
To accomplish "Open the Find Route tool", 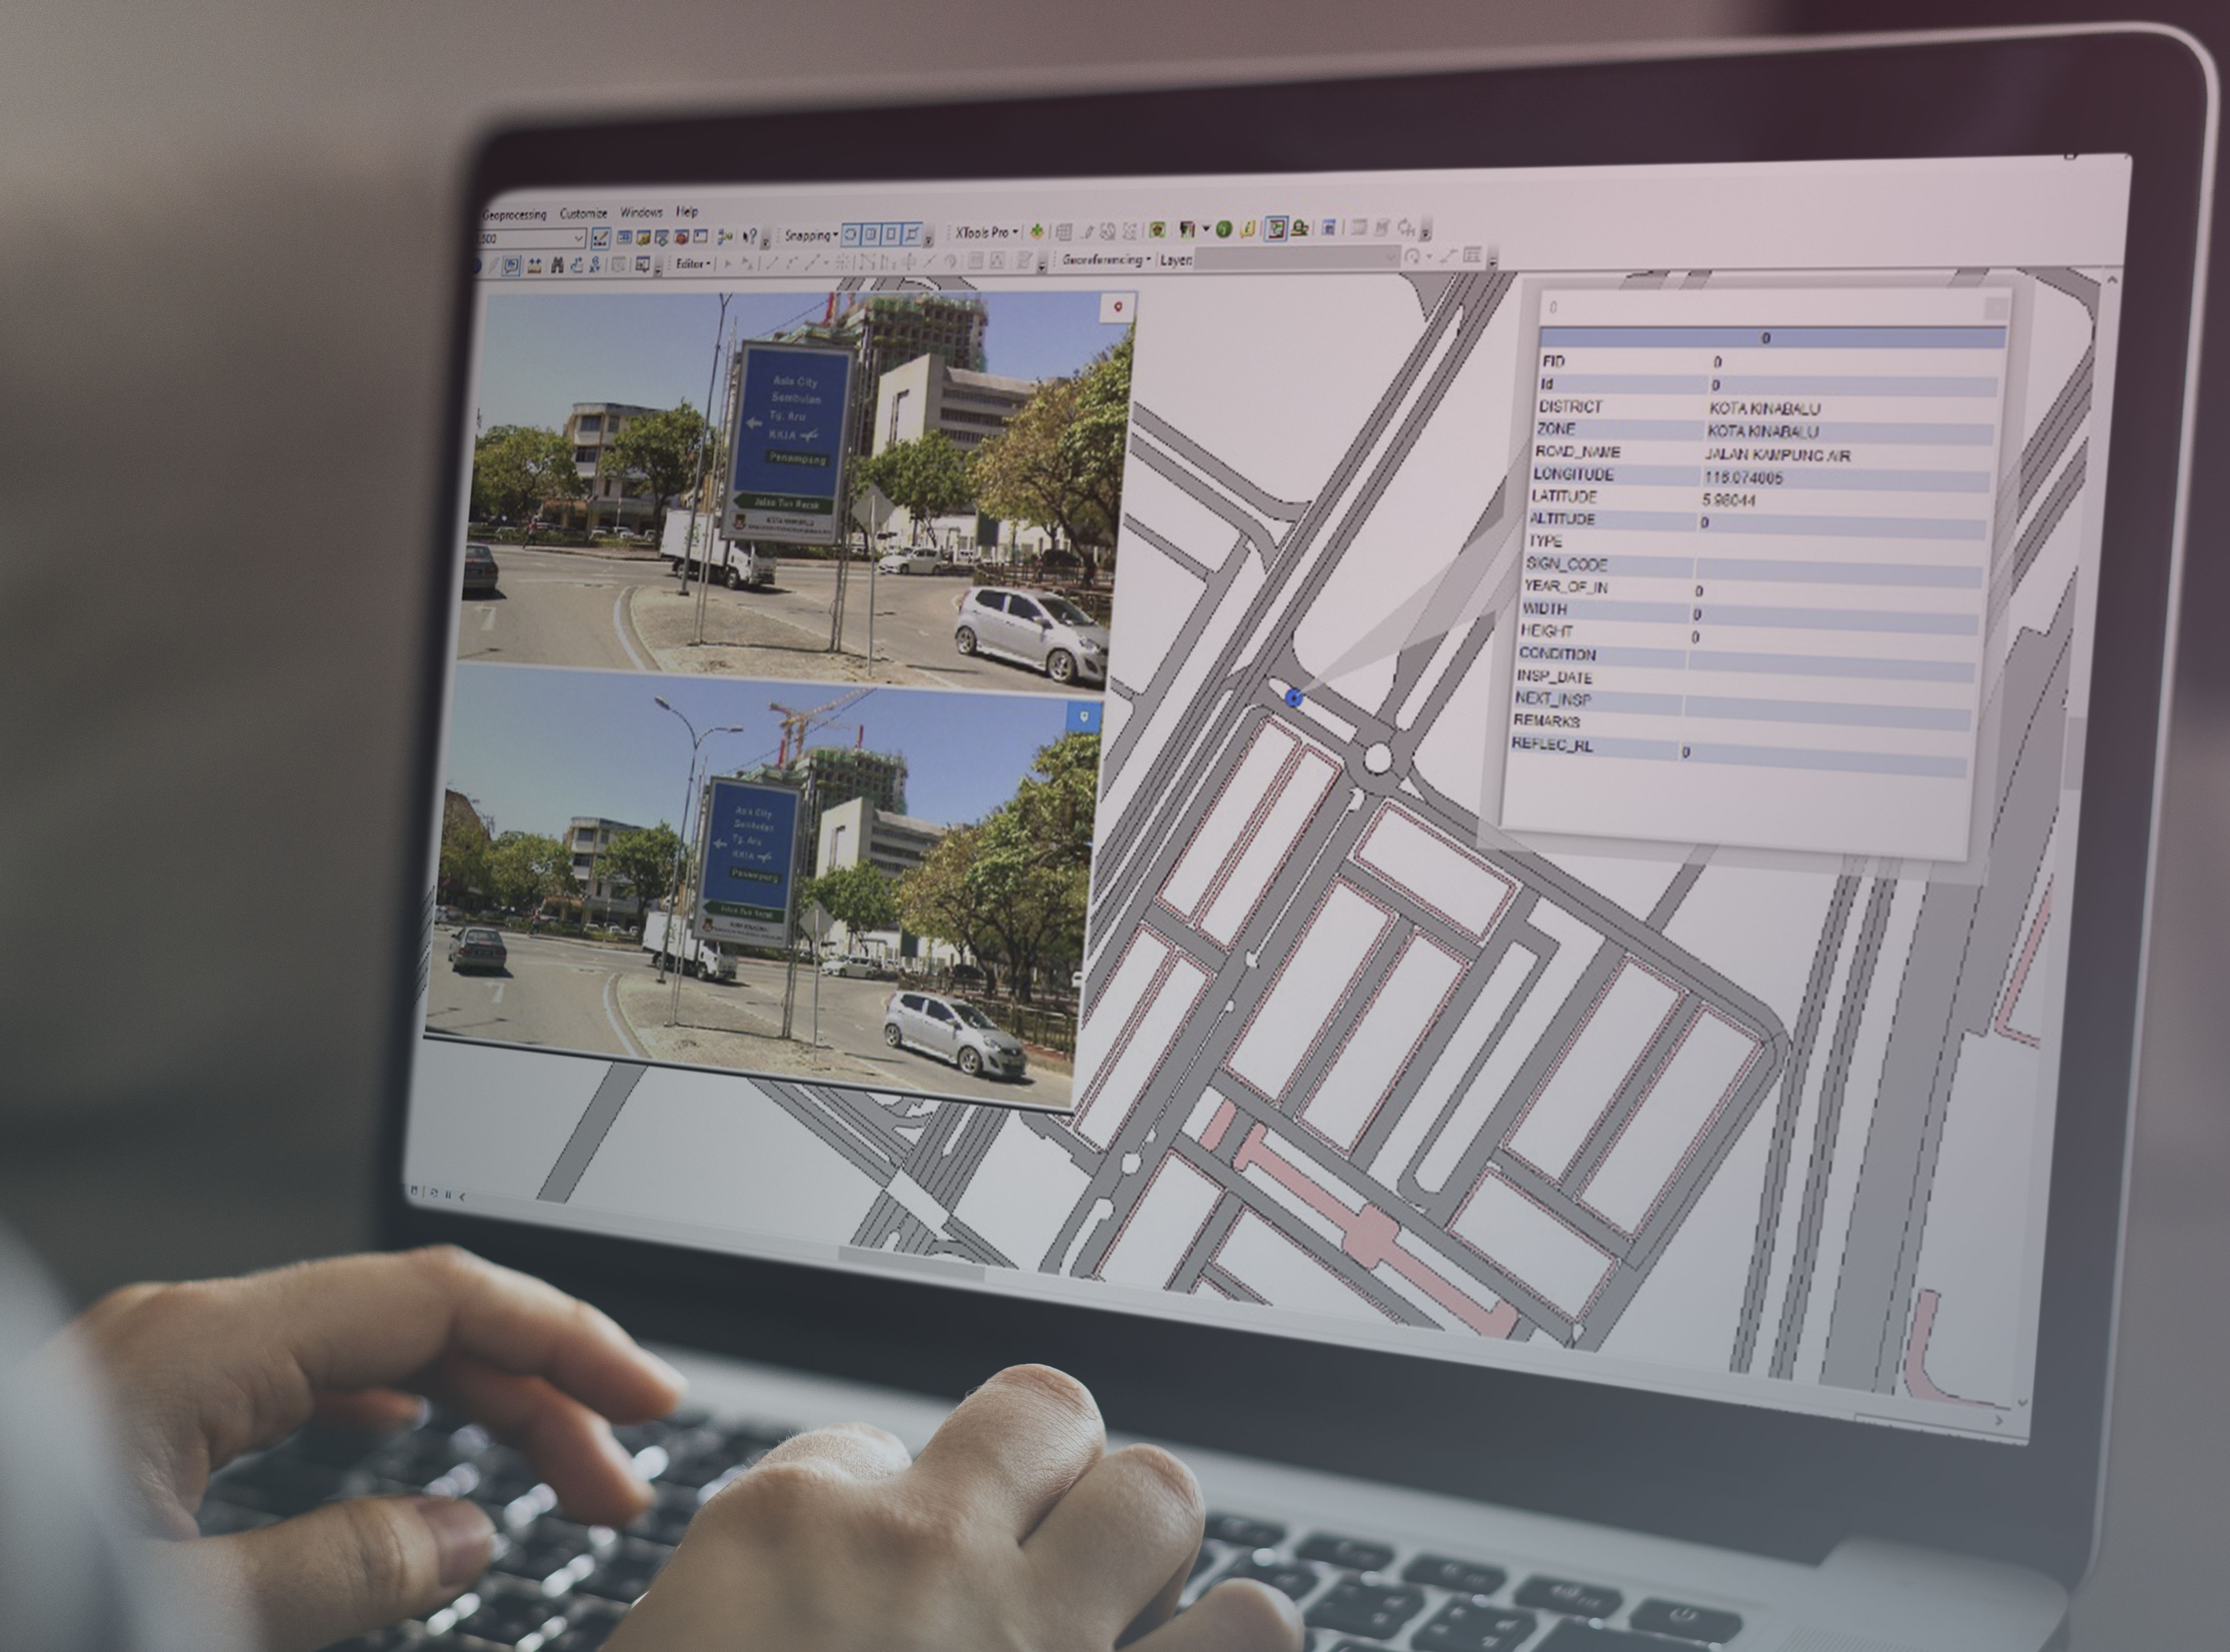I will pyautogui.click(x=577, y=265).
